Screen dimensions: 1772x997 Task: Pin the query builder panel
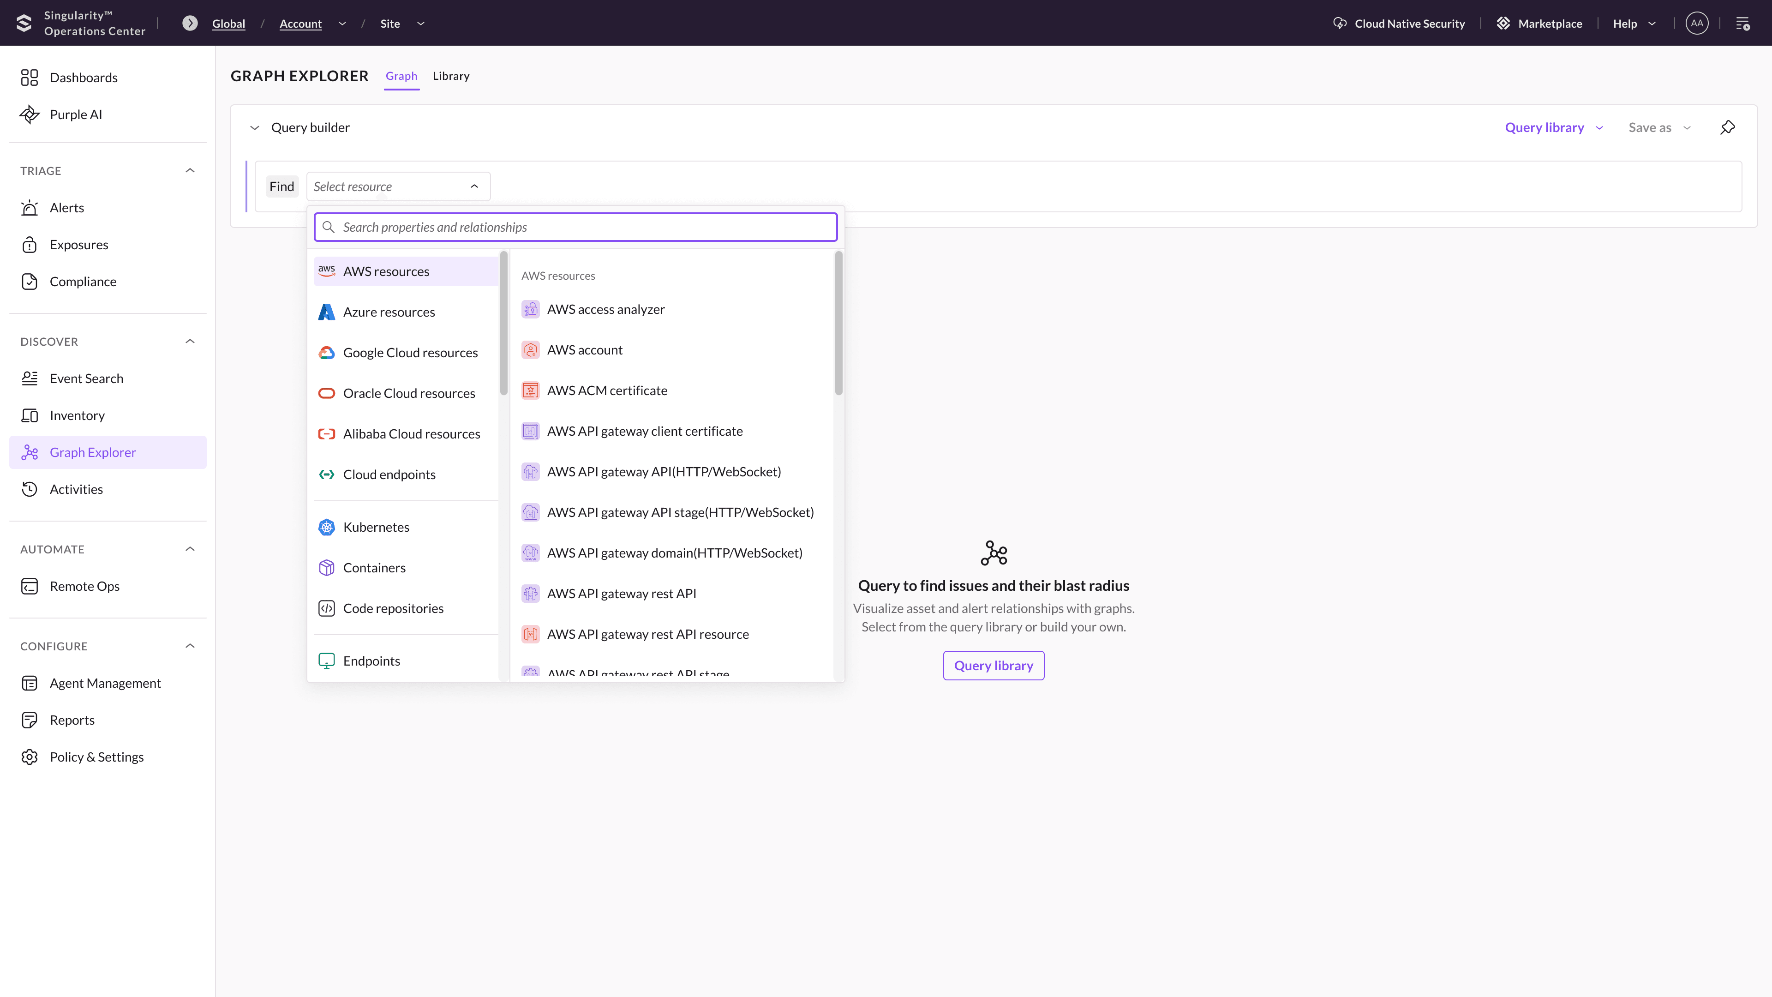[x=1727, y=128]
